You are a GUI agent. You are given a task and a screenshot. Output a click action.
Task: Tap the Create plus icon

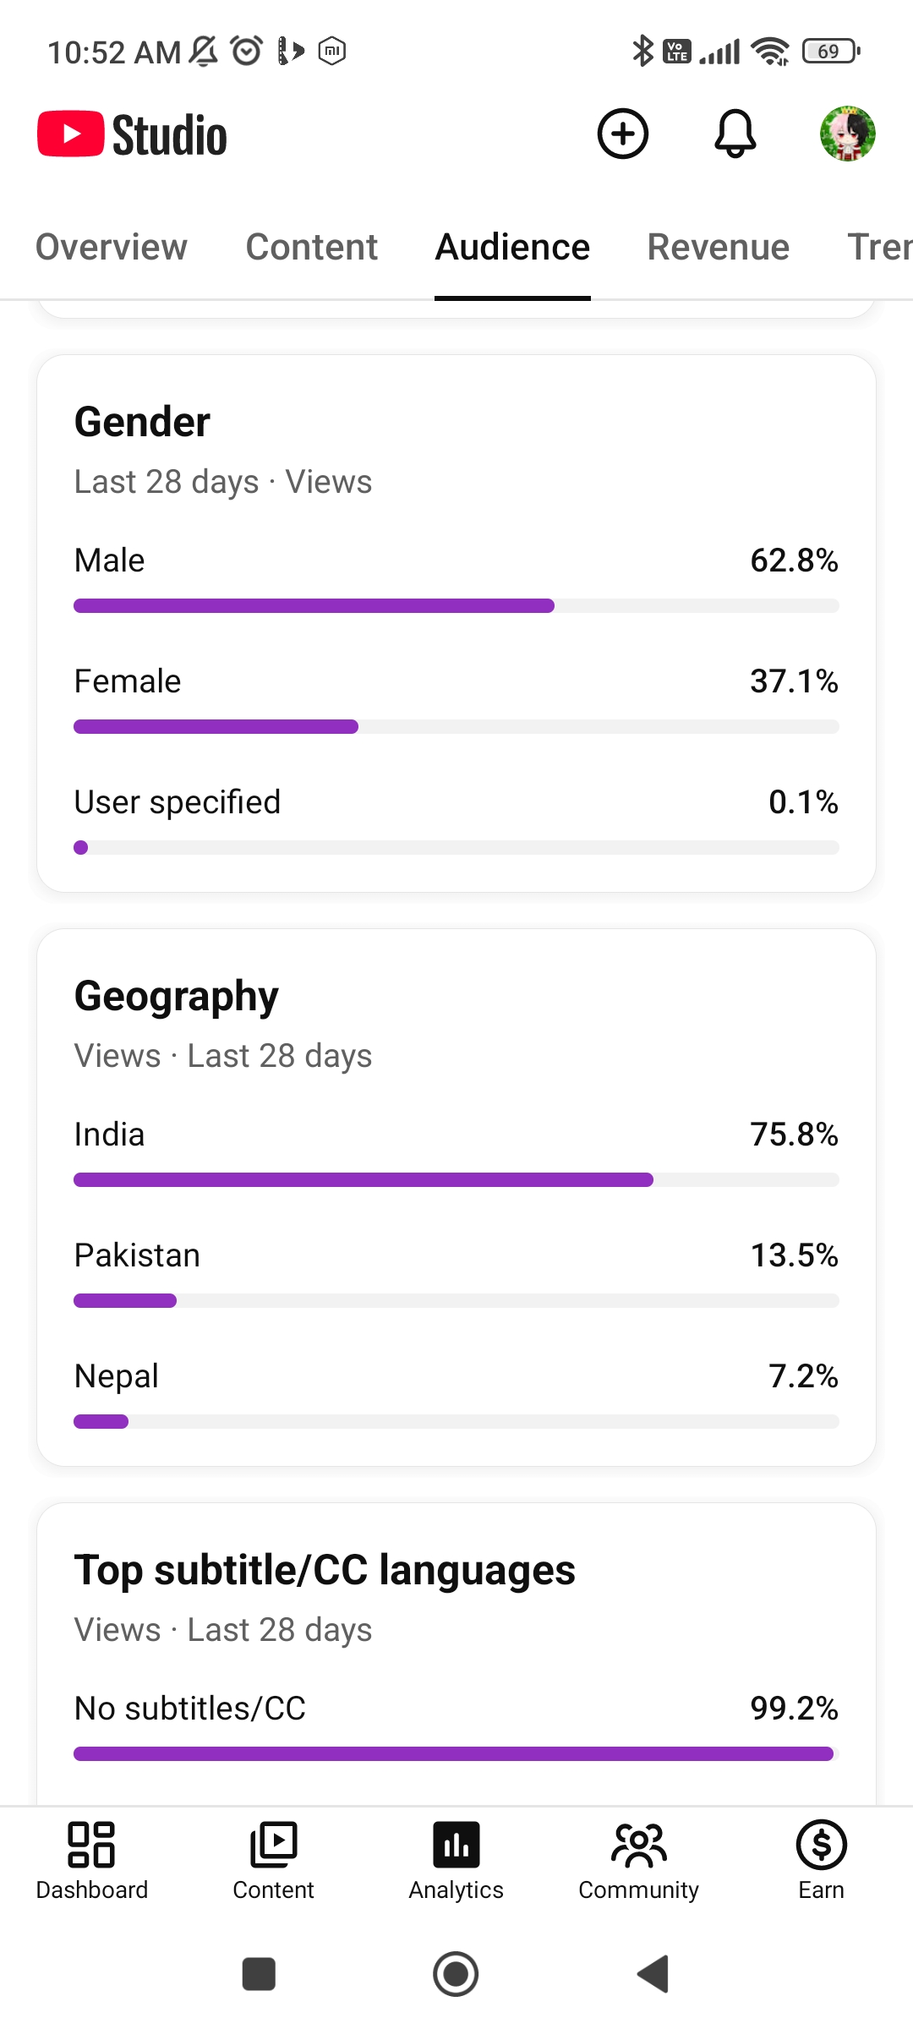[x=623, y=134]
